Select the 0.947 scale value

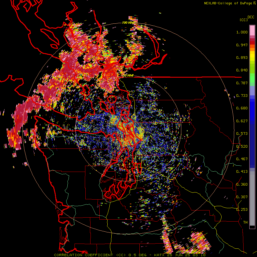[242, 45]
